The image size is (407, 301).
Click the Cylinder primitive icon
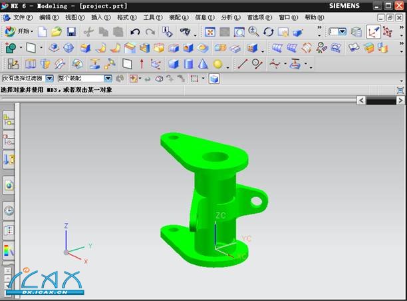point(188,64)
